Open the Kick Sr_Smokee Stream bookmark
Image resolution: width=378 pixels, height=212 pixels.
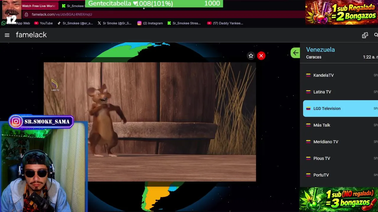184,23
